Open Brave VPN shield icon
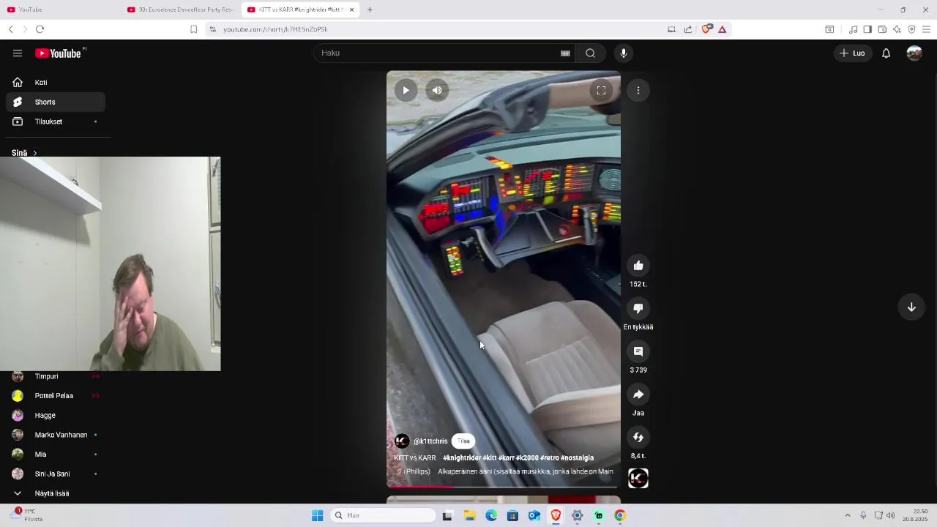The height and width of the screenshot is (527, 937). pyautogui.click(x=911, y=29)
